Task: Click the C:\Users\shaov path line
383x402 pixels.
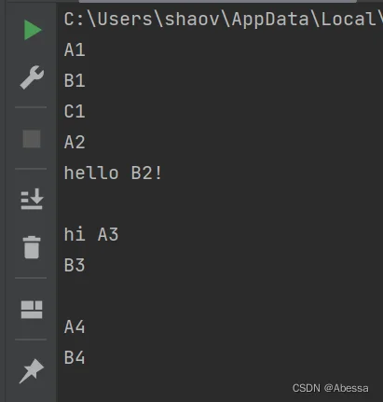Action: click(x=223, y=19)
